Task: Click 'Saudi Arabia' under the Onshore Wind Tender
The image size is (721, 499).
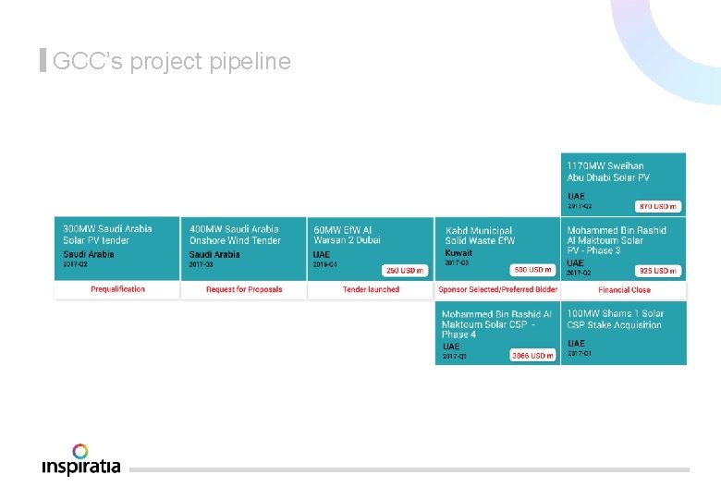Action: pyautogui.click(x=214, y=254)
